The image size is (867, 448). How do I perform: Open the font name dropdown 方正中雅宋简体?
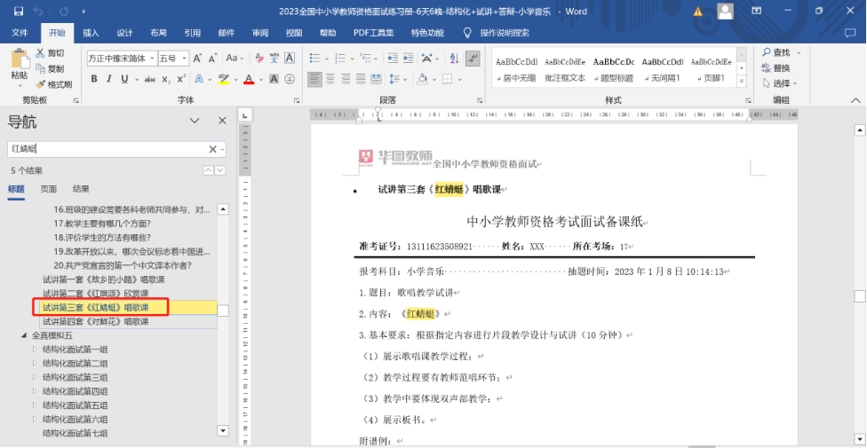pyautogui.click(x=151, y=58)
